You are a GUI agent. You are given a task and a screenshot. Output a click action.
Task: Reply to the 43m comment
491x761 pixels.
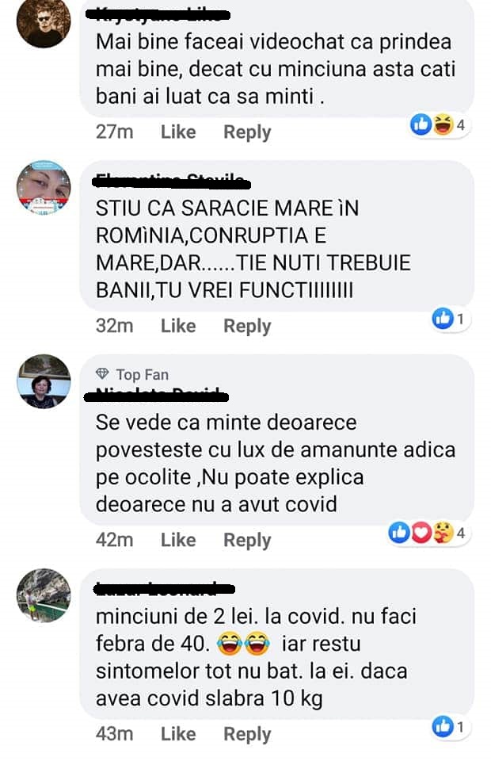[x=247, y=734]
